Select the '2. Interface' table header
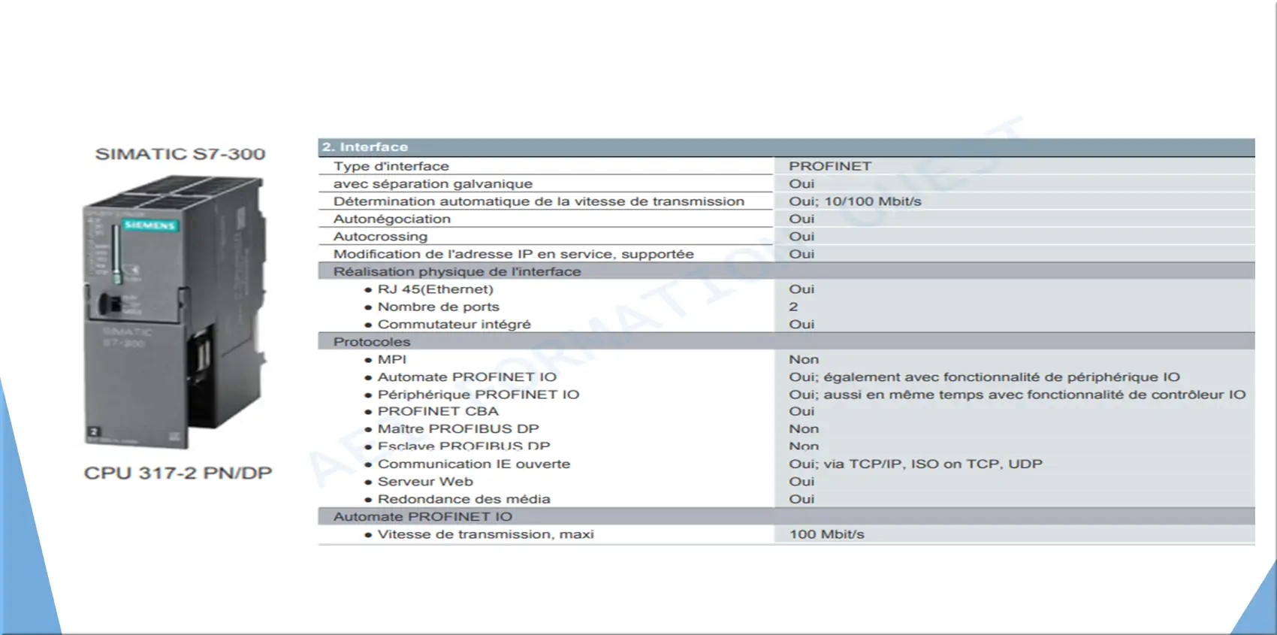The image size is (1277, 635). pyautogui.click(x=786, y=147)
